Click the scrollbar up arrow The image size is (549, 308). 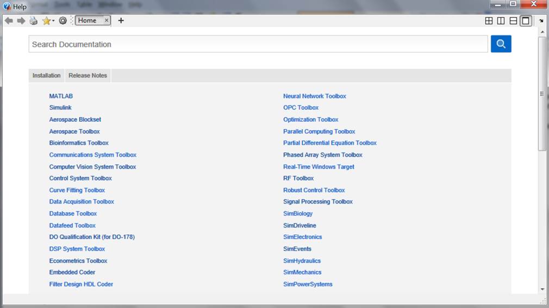pyautogui.click(x=542, y=32)
